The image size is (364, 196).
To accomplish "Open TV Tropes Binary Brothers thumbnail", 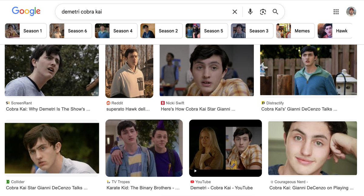I will tap(144, 148).
